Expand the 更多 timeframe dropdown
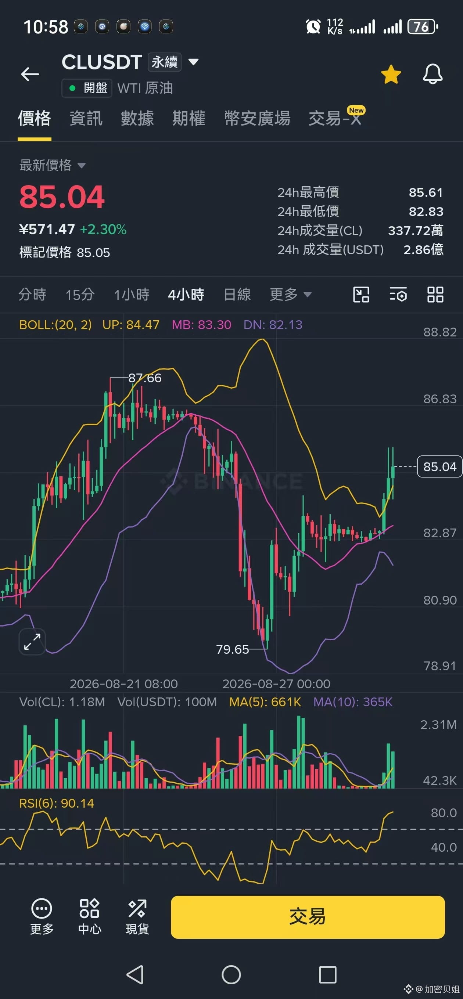 (290, 294)
